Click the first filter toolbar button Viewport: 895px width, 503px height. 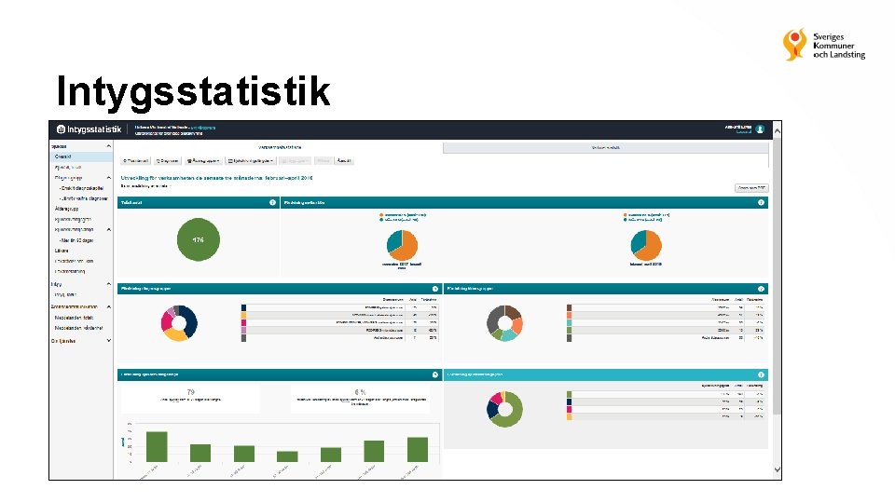click(x=136, y=161)
